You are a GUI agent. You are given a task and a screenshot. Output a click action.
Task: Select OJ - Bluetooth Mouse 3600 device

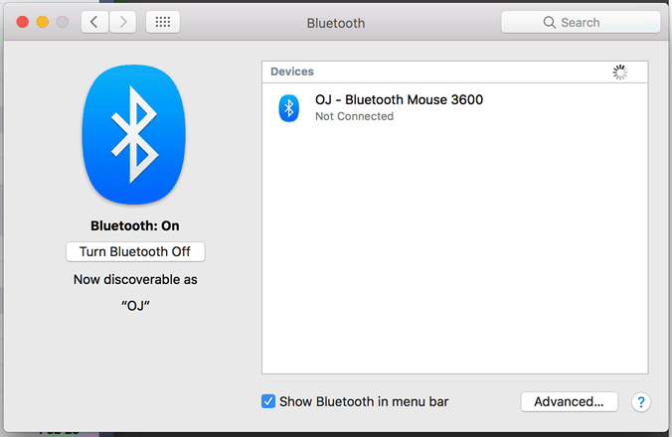454,108
